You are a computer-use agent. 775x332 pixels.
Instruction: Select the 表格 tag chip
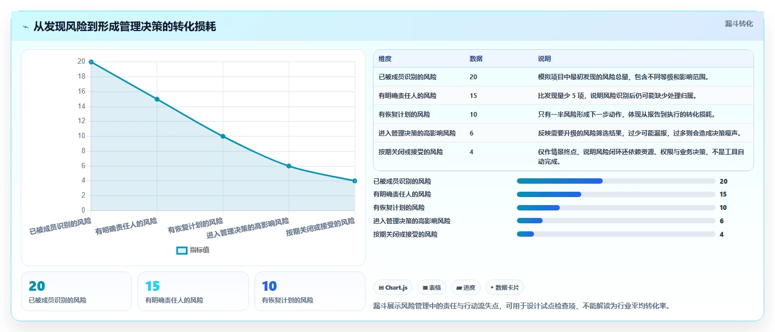tap(432, 288)
